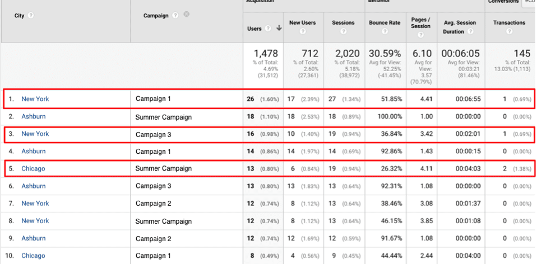The image size is (546, 264).
Task: Open the Campaign column help icon
Action: 175,15
